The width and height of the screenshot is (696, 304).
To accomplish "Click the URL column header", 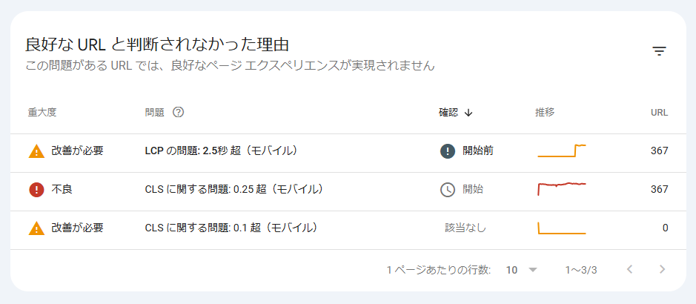I will (659, 112).
